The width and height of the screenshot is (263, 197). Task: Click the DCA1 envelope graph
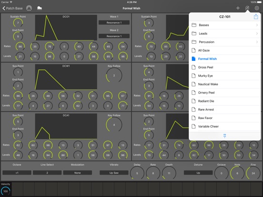[66, 126]
